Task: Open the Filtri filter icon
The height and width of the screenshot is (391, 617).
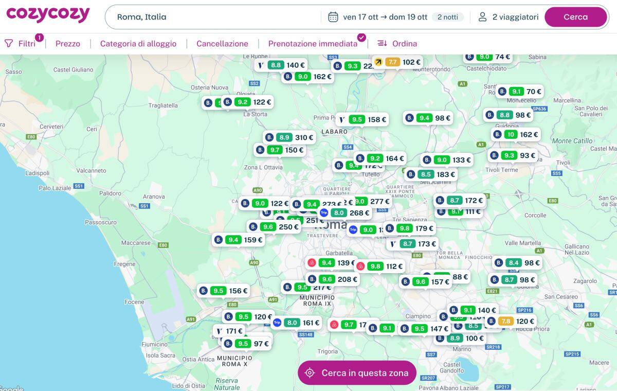Action: tap(9, 44)
